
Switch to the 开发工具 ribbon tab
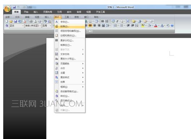click(100, 12)
